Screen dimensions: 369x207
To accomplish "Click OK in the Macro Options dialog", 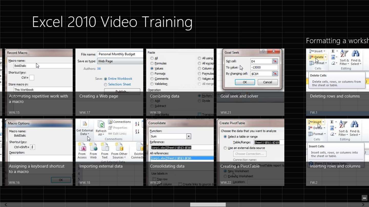I will click(x=61, y=180).
